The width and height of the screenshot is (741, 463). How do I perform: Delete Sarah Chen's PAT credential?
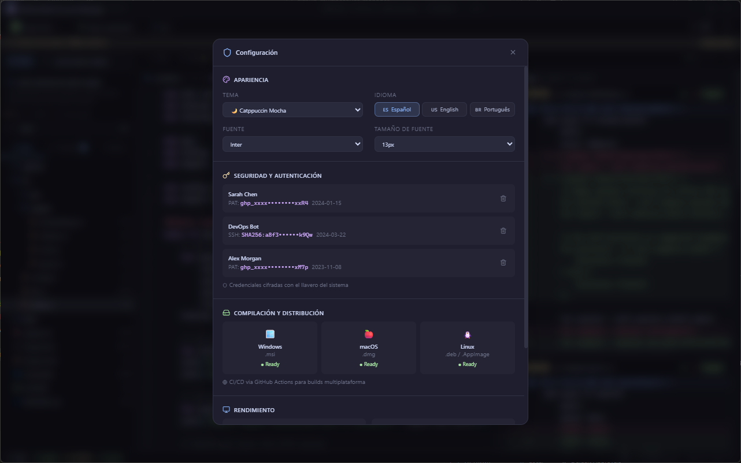pos(503,198)
